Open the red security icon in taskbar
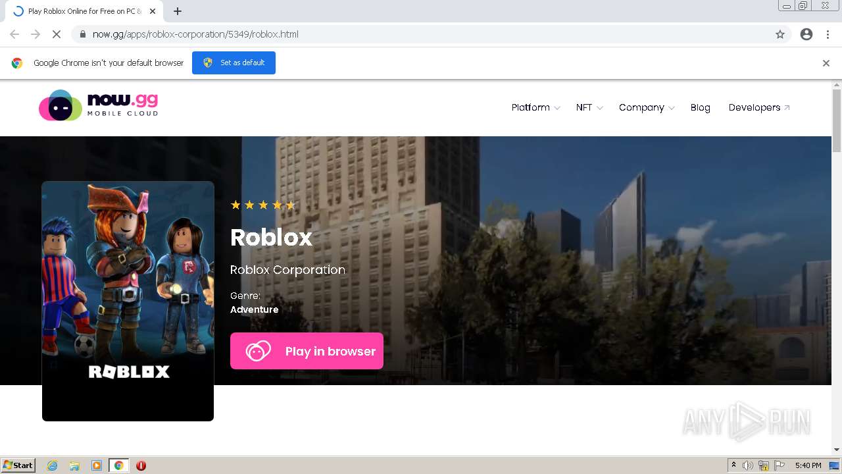 (x=141, y=465)
